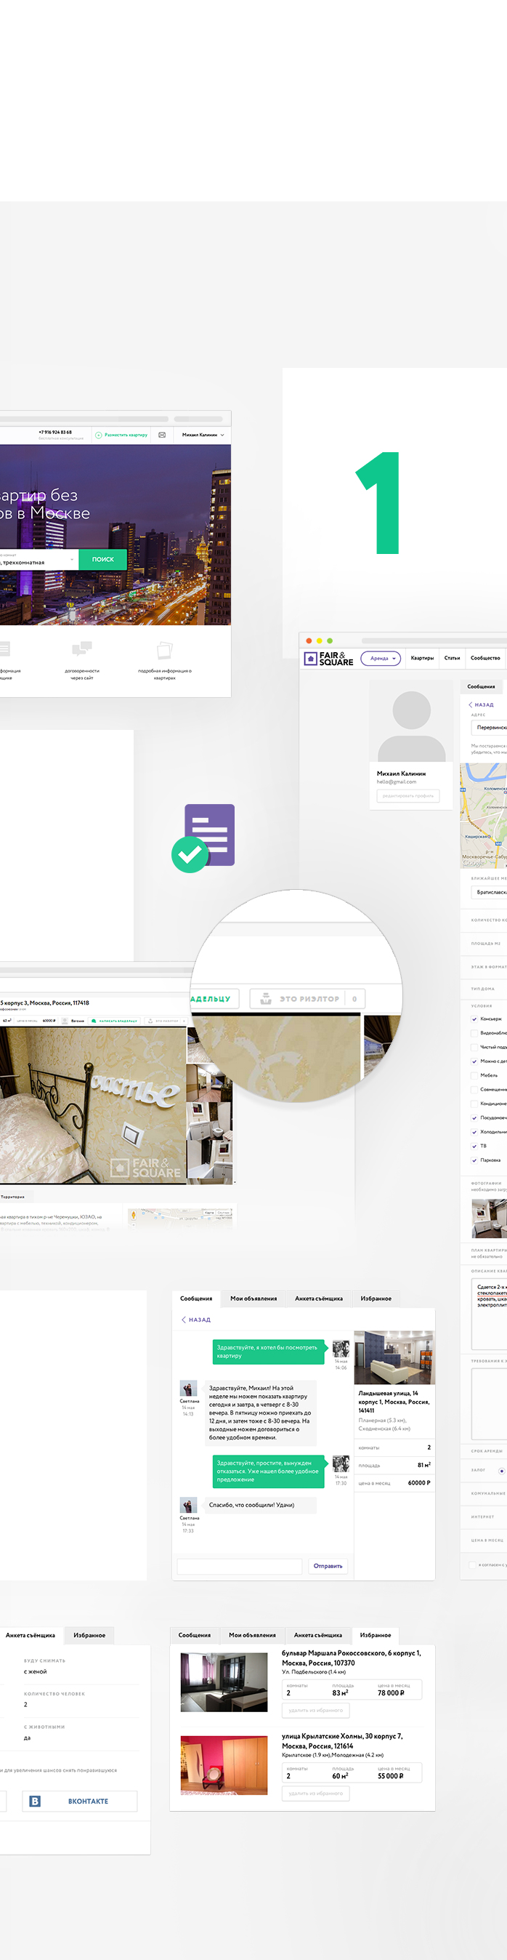Image resolution: width=507 pixels, height=1960 pixels.
Task: Open the Рокоссовского apartment thumbnail photo
Action: tap(224, 1682)
